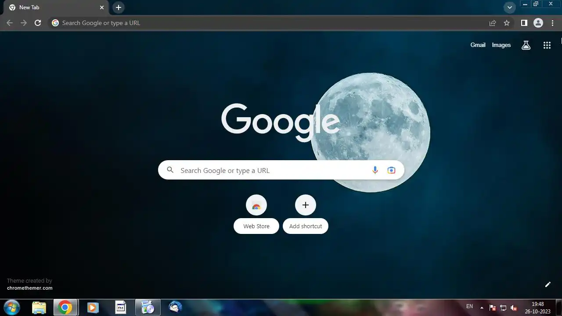
Task: Start voice search with the microphone
Action: [x=375, y=170]
